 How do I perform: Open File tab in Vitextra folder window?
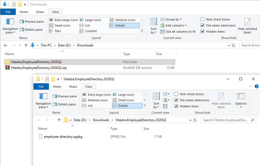tap(41, 87)
